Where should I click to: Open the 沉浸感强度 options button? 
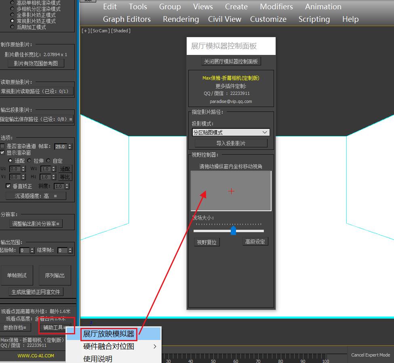(x=36, y=196)
